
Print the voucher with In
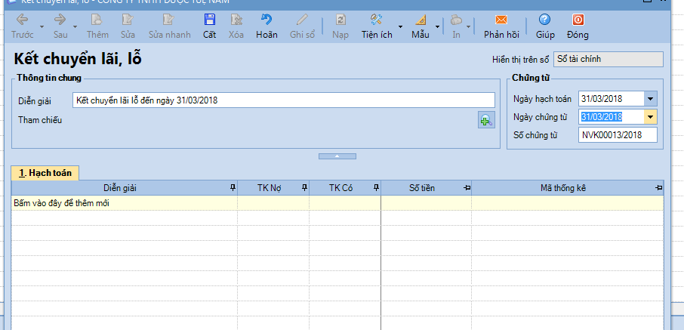[456, 26]
